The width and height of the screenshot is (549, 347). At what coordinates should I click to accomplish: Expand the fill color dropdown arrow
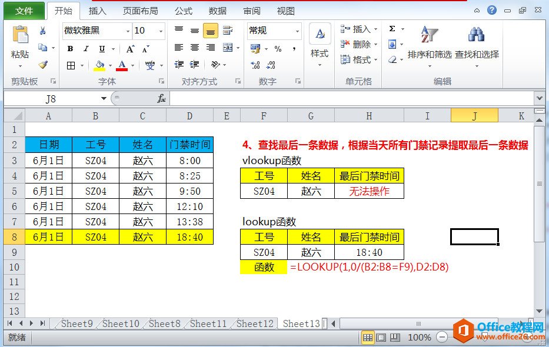[x=110, y=65]
